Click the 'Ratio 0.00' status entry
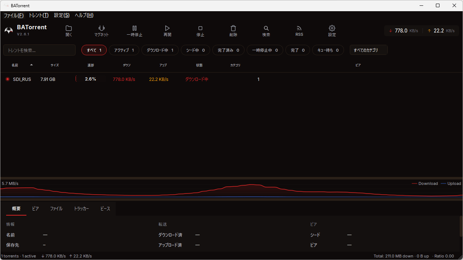463x260 pixels. tap(443, 256)
